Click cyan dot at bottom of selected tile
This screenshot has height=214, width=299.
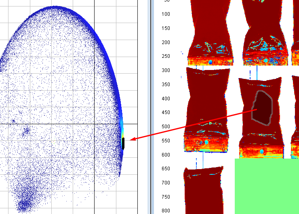(x=261, y=151)
